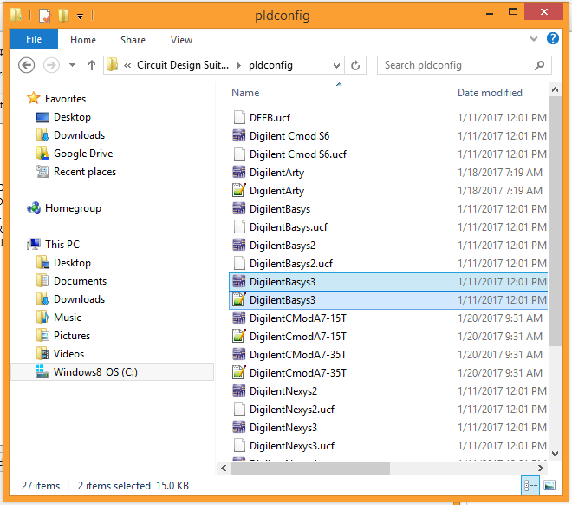Image resolution: width=572 pixels, height=505 pixels.
Task: Expand the address bar history dropdown
Action: (336, 65)
